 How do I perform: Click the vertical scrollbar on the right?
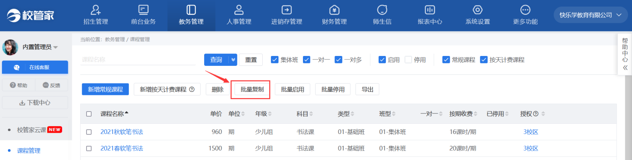628,117
